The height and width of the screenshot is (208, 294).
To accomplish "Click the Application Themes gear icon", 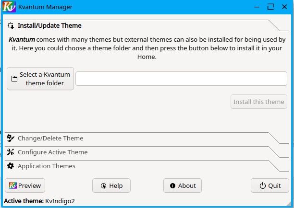I will point(11,166).
